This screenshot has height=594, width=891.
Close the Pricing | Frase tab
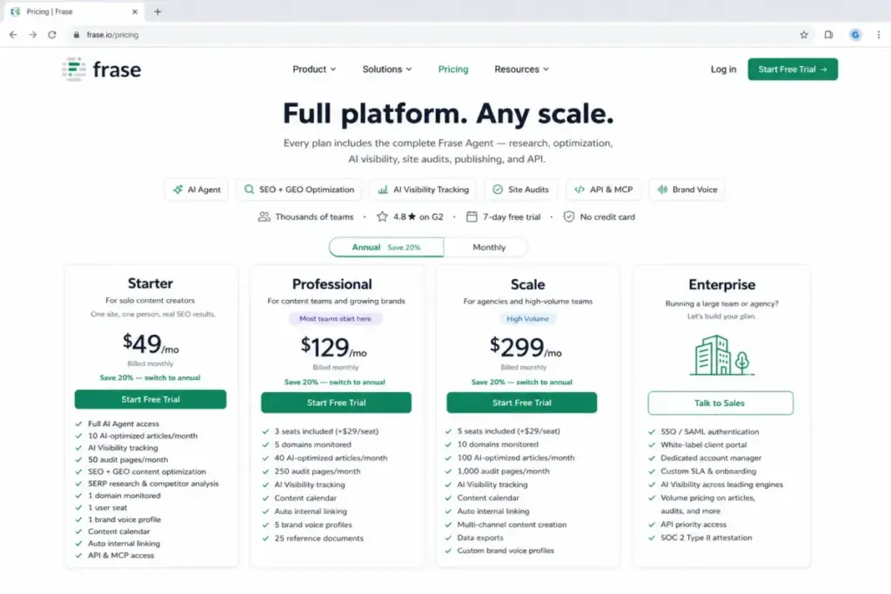[135, 11]
